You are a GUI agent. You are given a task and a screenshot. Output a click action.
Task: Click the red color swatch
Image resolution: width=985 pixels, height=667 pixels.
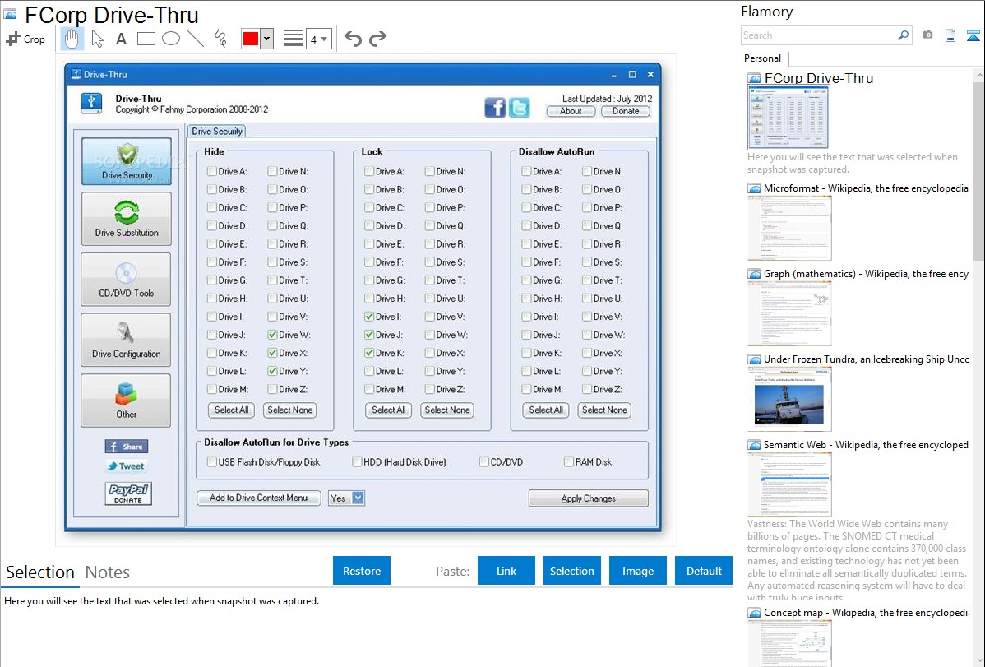[x=251, y=39]
